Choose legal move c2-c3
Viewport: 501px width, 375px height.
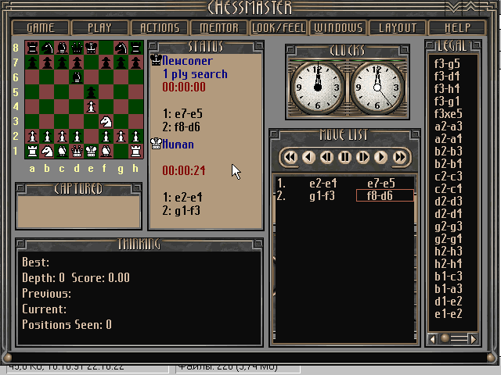point(448,177)
